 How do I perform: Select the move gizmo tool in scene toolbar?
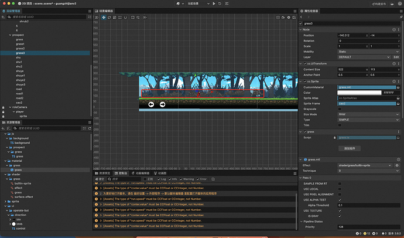click(x=104, y=18)
